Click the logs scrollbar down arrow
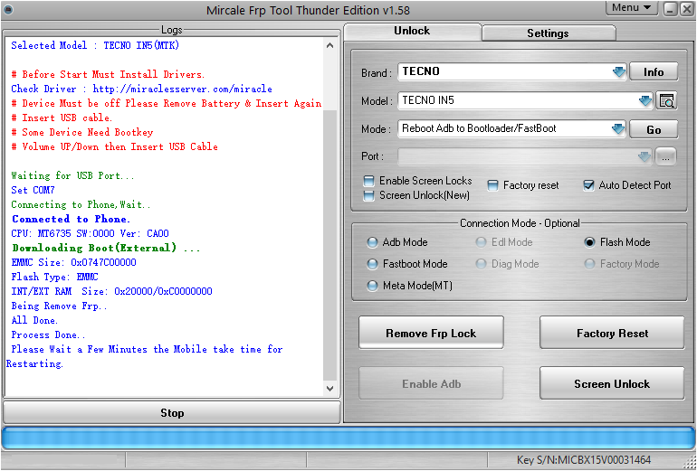This screenshot has width=697, height=471. click(329, 389)
